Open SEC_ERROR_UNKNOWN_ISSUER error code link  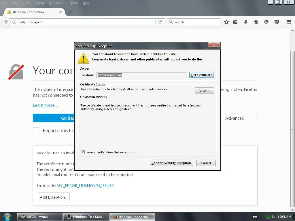[85, 186]
